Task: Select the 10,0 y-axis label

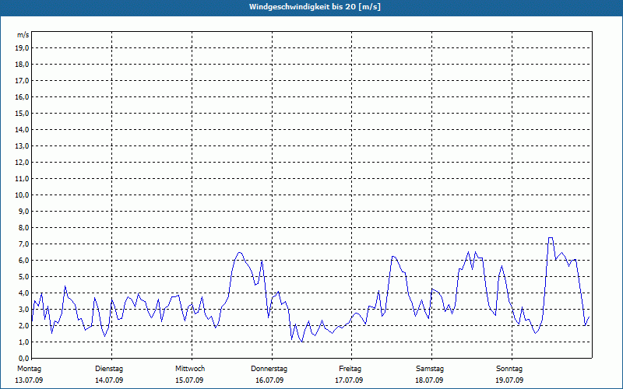Action: [22, 195]
